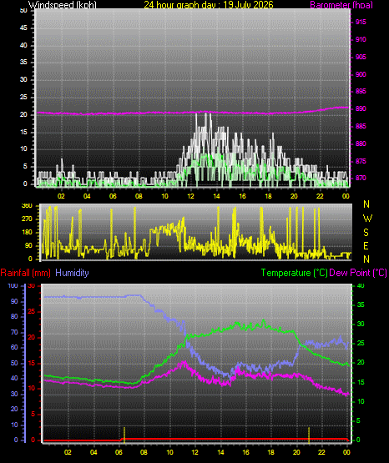Click the 100 humidity axis label
The height and width of the screenshot is (463, 389).
(x=13, y=286)
